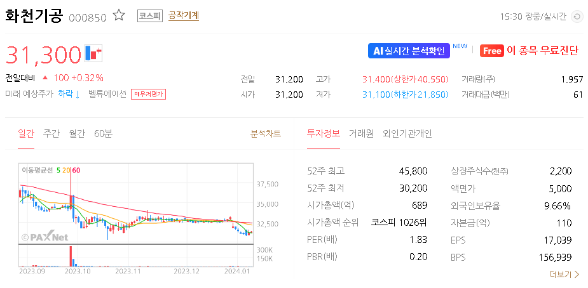
Task: Click the current price 31,300
Action: click(x=43, y=54)
